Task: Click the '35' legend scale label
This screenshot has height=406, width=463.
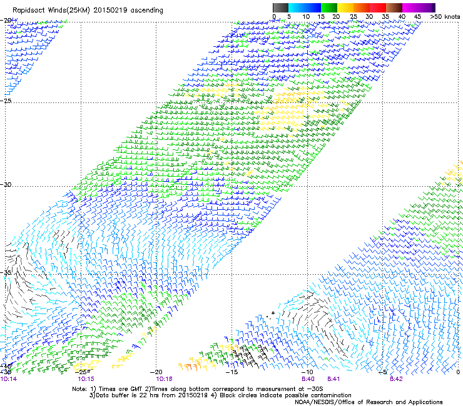Action: [x=385, y=17]
